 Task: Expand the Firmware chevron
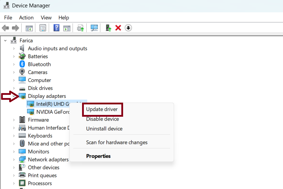click(14, 120)
